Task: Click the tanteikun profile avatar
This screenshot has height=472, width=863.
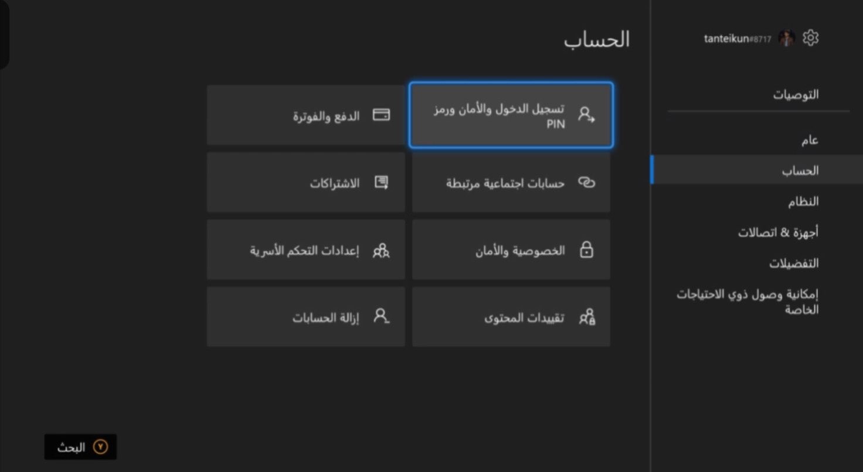Action: pos(786,39)
